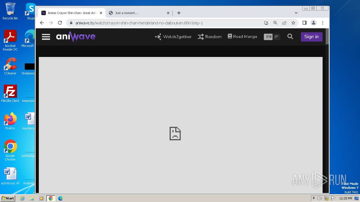Open the site search magnifier icon
This screenshot has height=202, width=360.
(290, 37)
